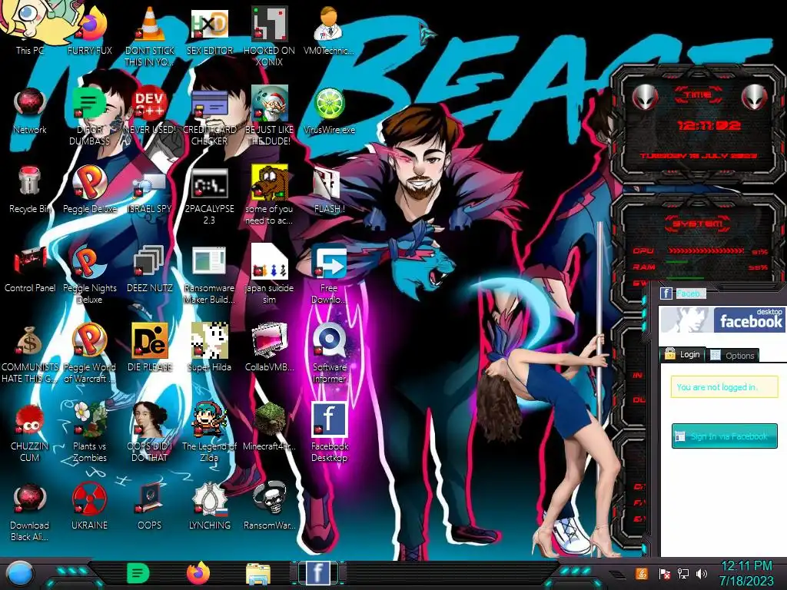Open the VM0Technic shortcut icon
Screen dimensions: 787x590
329,29
